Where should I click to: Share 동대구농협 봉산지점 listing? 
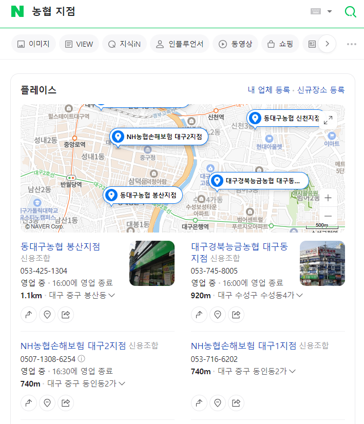pos(66,315)
